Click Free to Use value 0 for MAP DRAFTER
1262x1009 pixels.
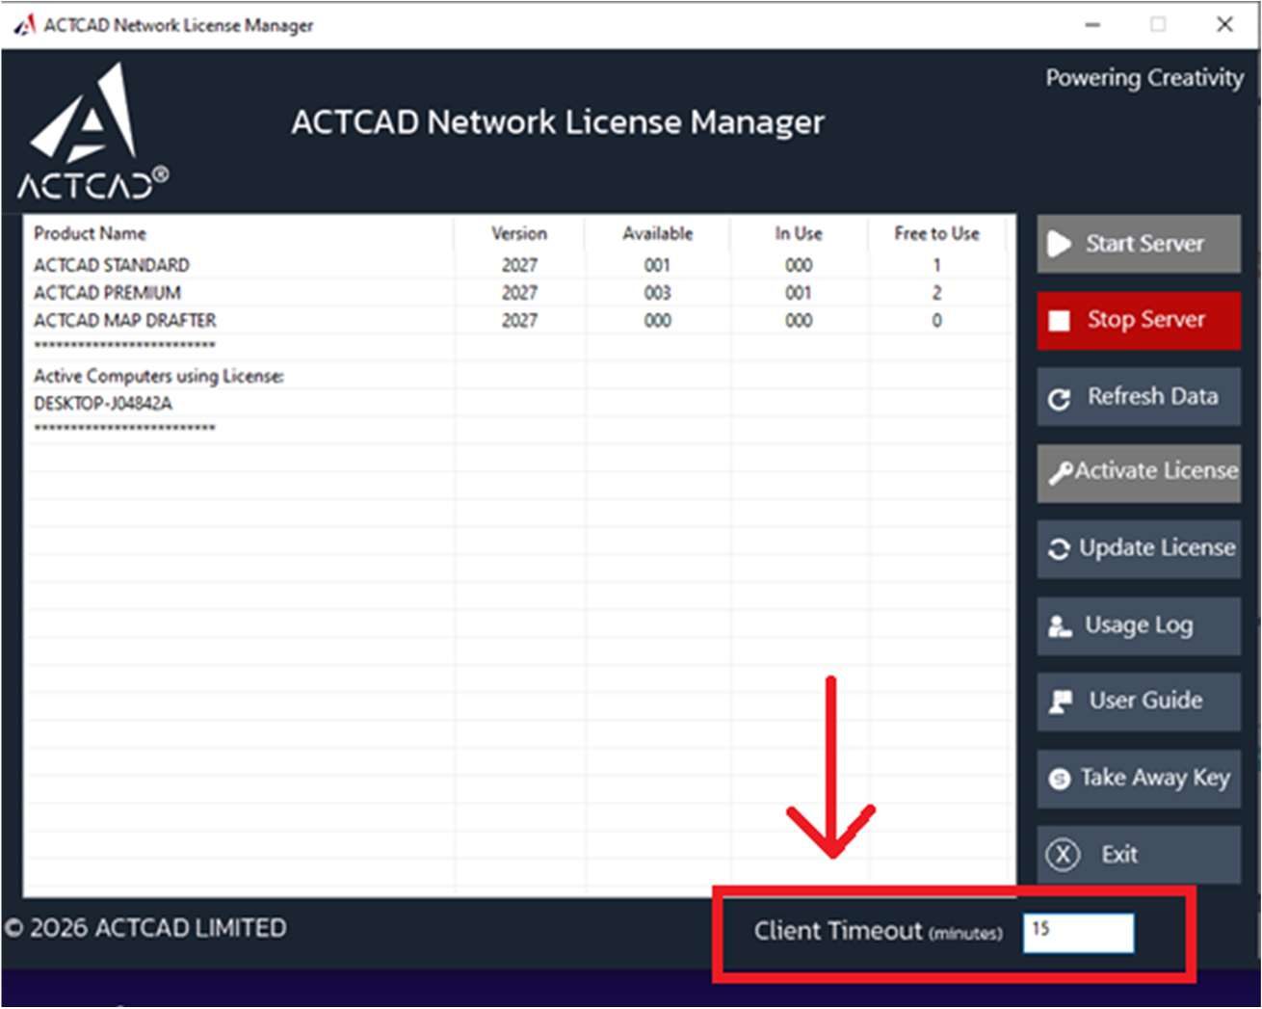(x=936, y=320)
